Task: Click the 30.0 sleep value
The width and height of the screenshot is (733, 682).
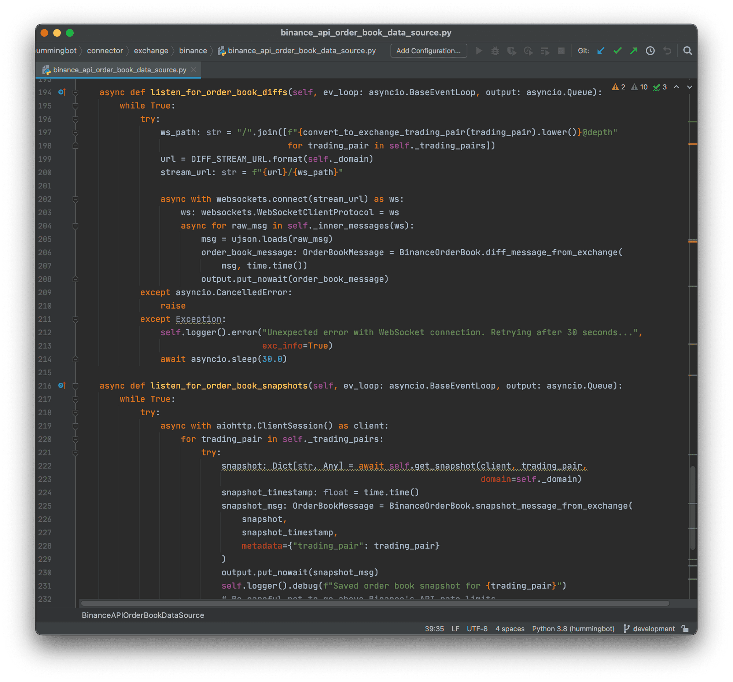Action: tap(272, 359)
